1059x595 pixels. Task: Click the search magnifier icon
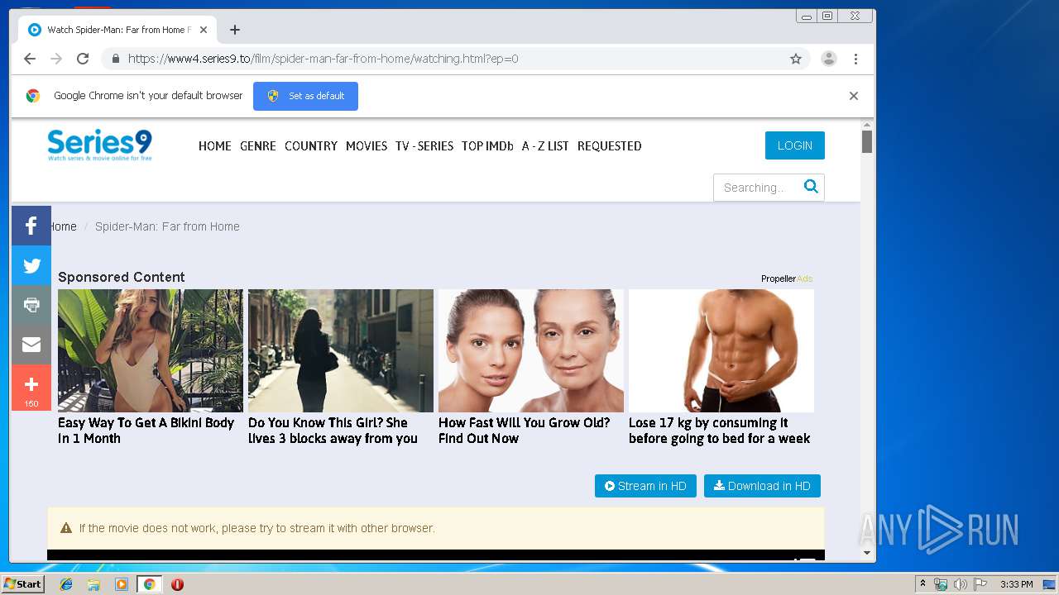(x=811, y=187)
